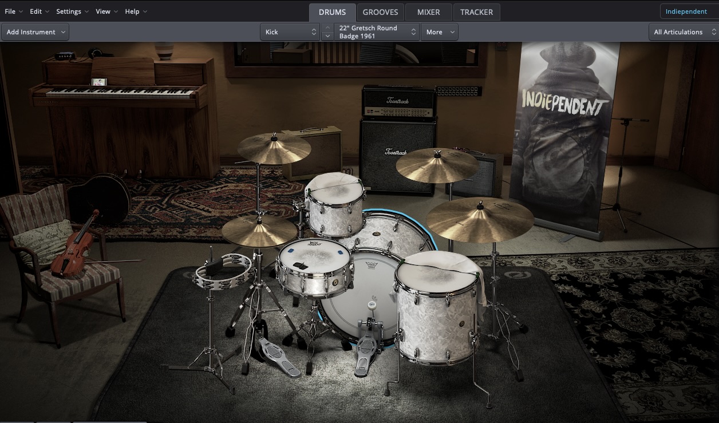Open the MIXER tab
Screen dimensions: 719x423
(x=428, y=12)
